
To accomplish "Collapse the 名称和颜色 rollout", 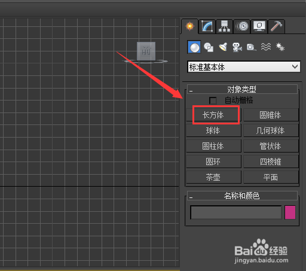I will point(242,196).
